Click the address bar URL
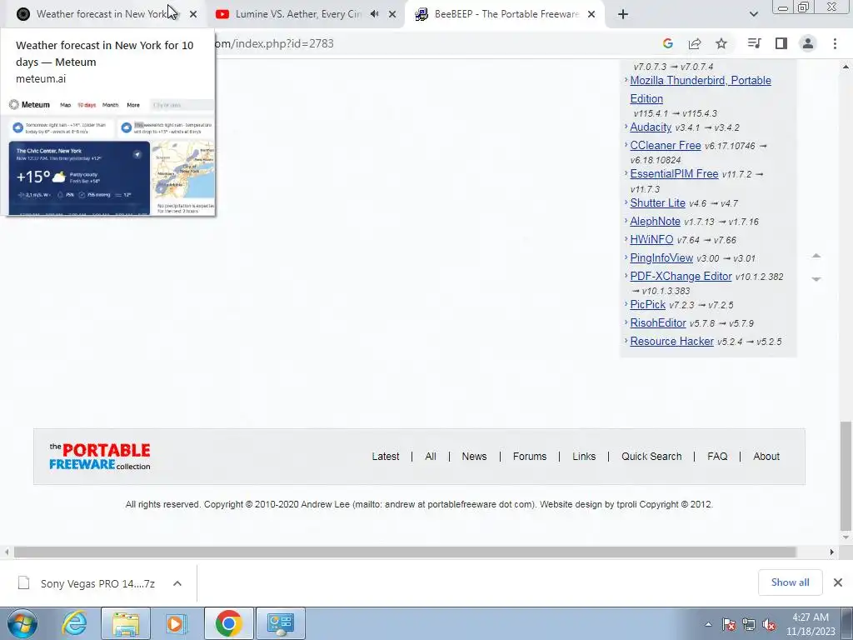This screenshot has height=640, width=853. (x=274, y=43)
